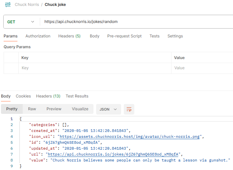
Task: Click the empty Key parameter field
Action: click(95, 68)
